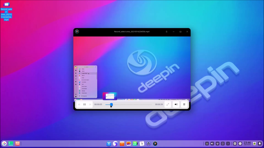Open the notification bell in dock

point(260,144)
